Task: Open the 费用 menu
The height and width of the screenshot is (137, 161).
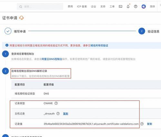Action: [70, 6]
